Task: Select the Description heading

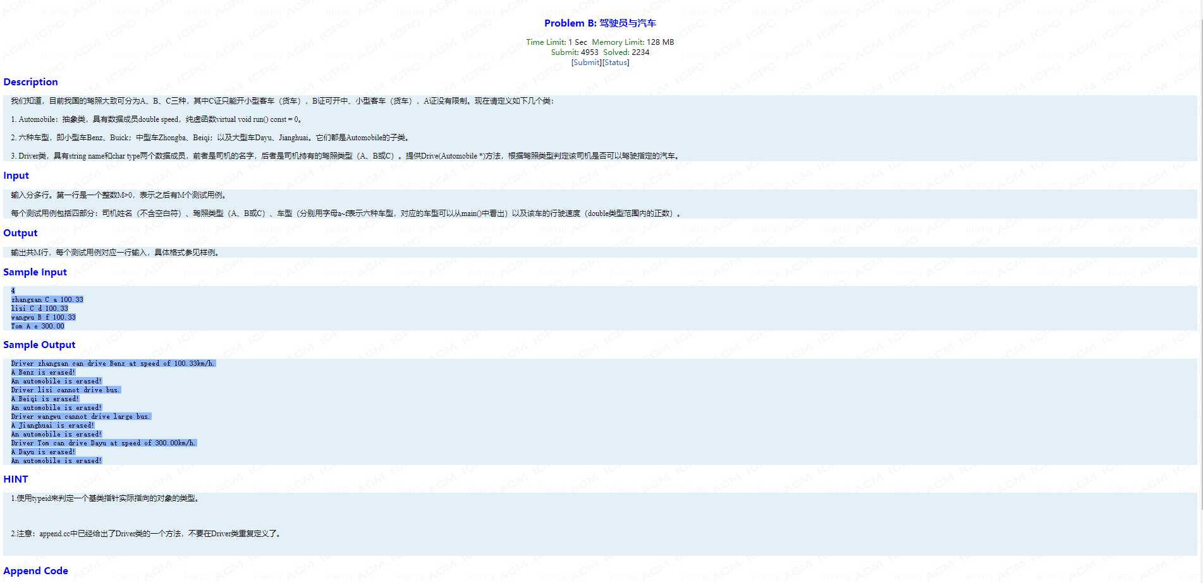Action: coord(30,82)
